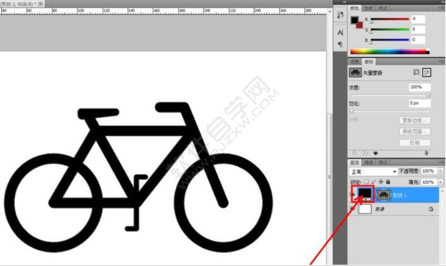Click the 背景 layer lock icon
Viewport: 446px width, 266px height.
click(431, 209)
